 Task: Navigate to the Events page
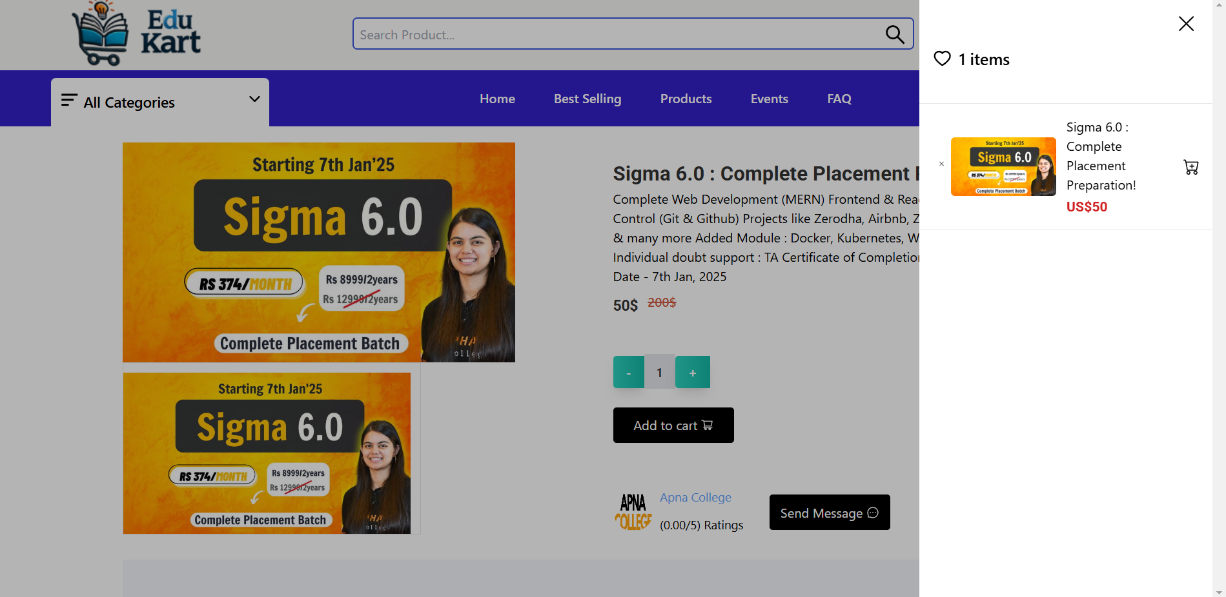point(770,99)
